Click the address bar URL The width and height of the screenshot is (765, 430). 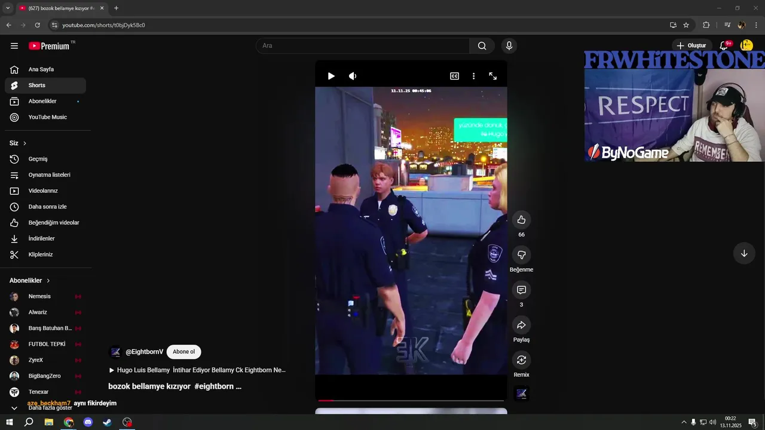pos(103,25)
